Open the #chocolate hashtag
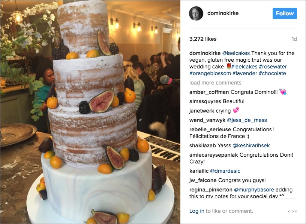This screenshot has height=224, width=306. (x=272, y=73)
